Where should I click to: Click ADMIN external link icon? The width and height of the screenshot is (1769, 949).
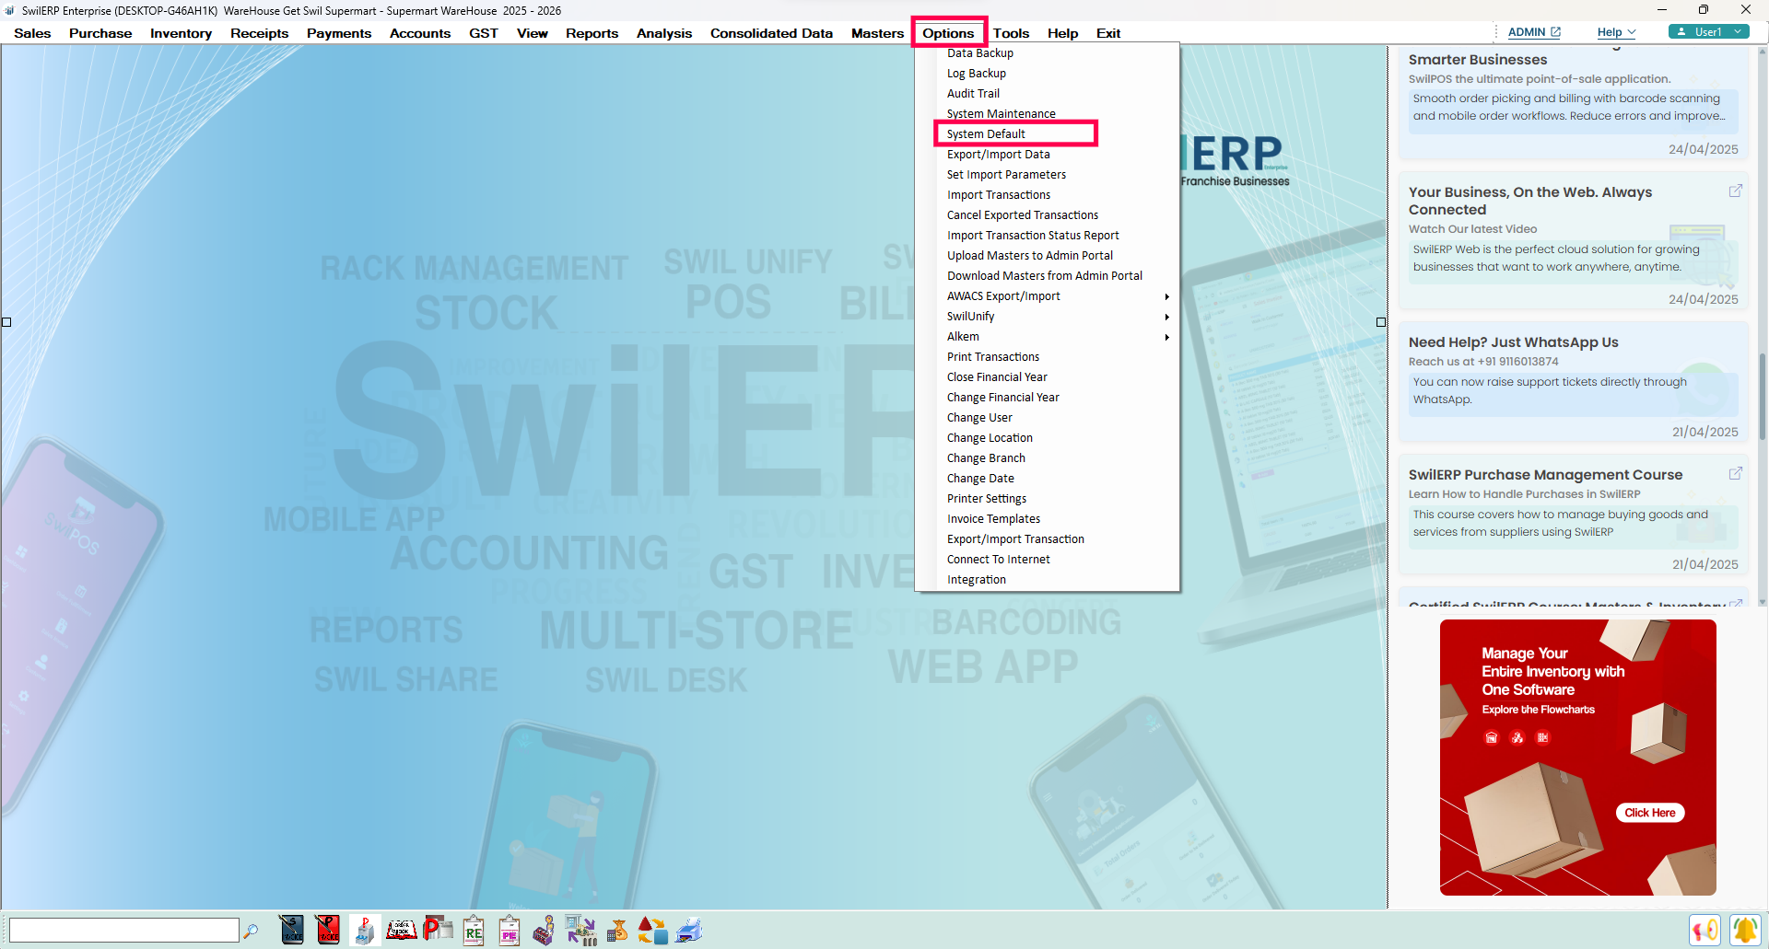point(1556,32)
